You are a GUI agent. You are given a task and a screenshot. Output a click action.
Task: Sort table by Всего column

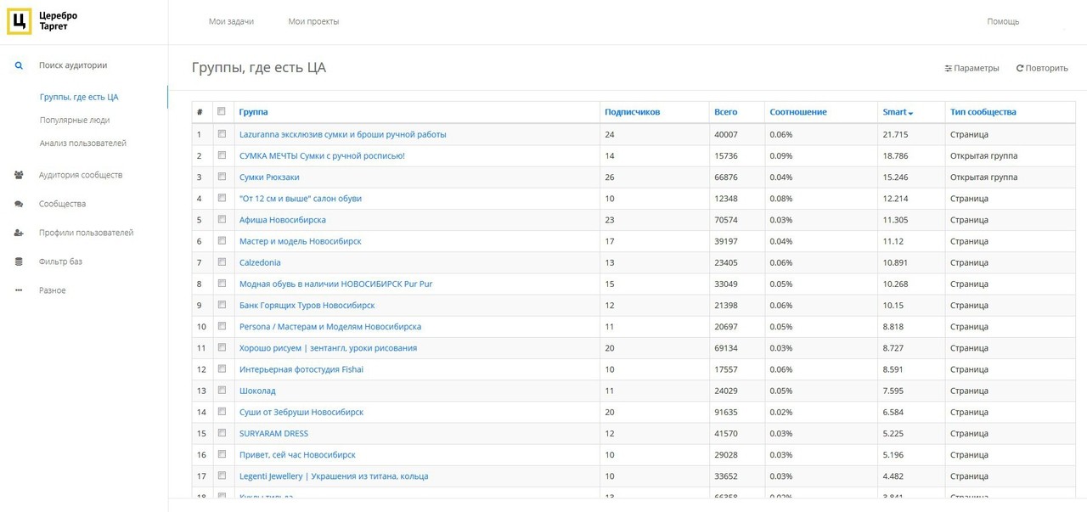[x=726, y=112]
